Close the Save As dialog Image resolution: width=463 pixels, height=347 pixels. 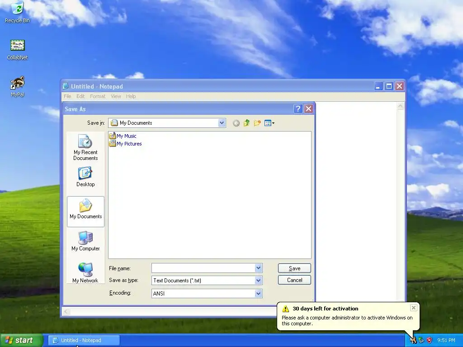pos(308,109)
